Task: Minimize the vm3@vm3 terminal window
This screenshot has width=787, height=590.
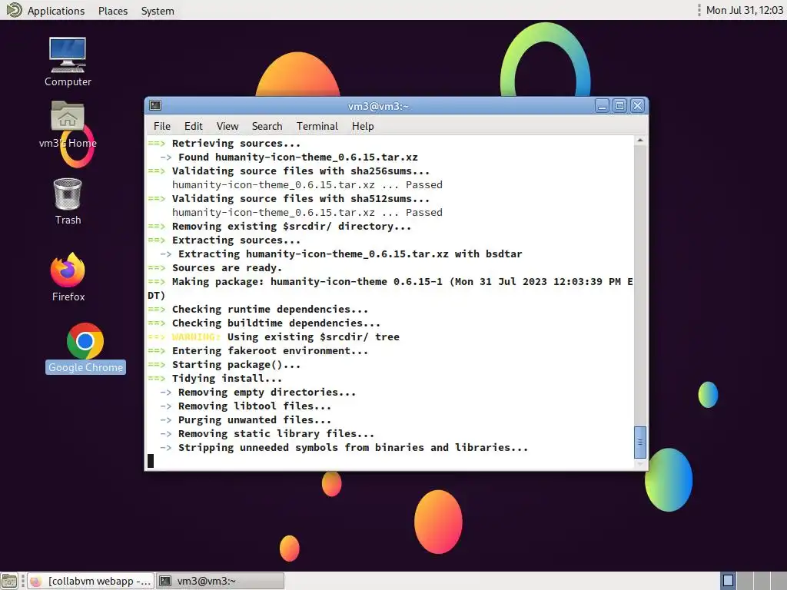Action: [x=602, y=106]
